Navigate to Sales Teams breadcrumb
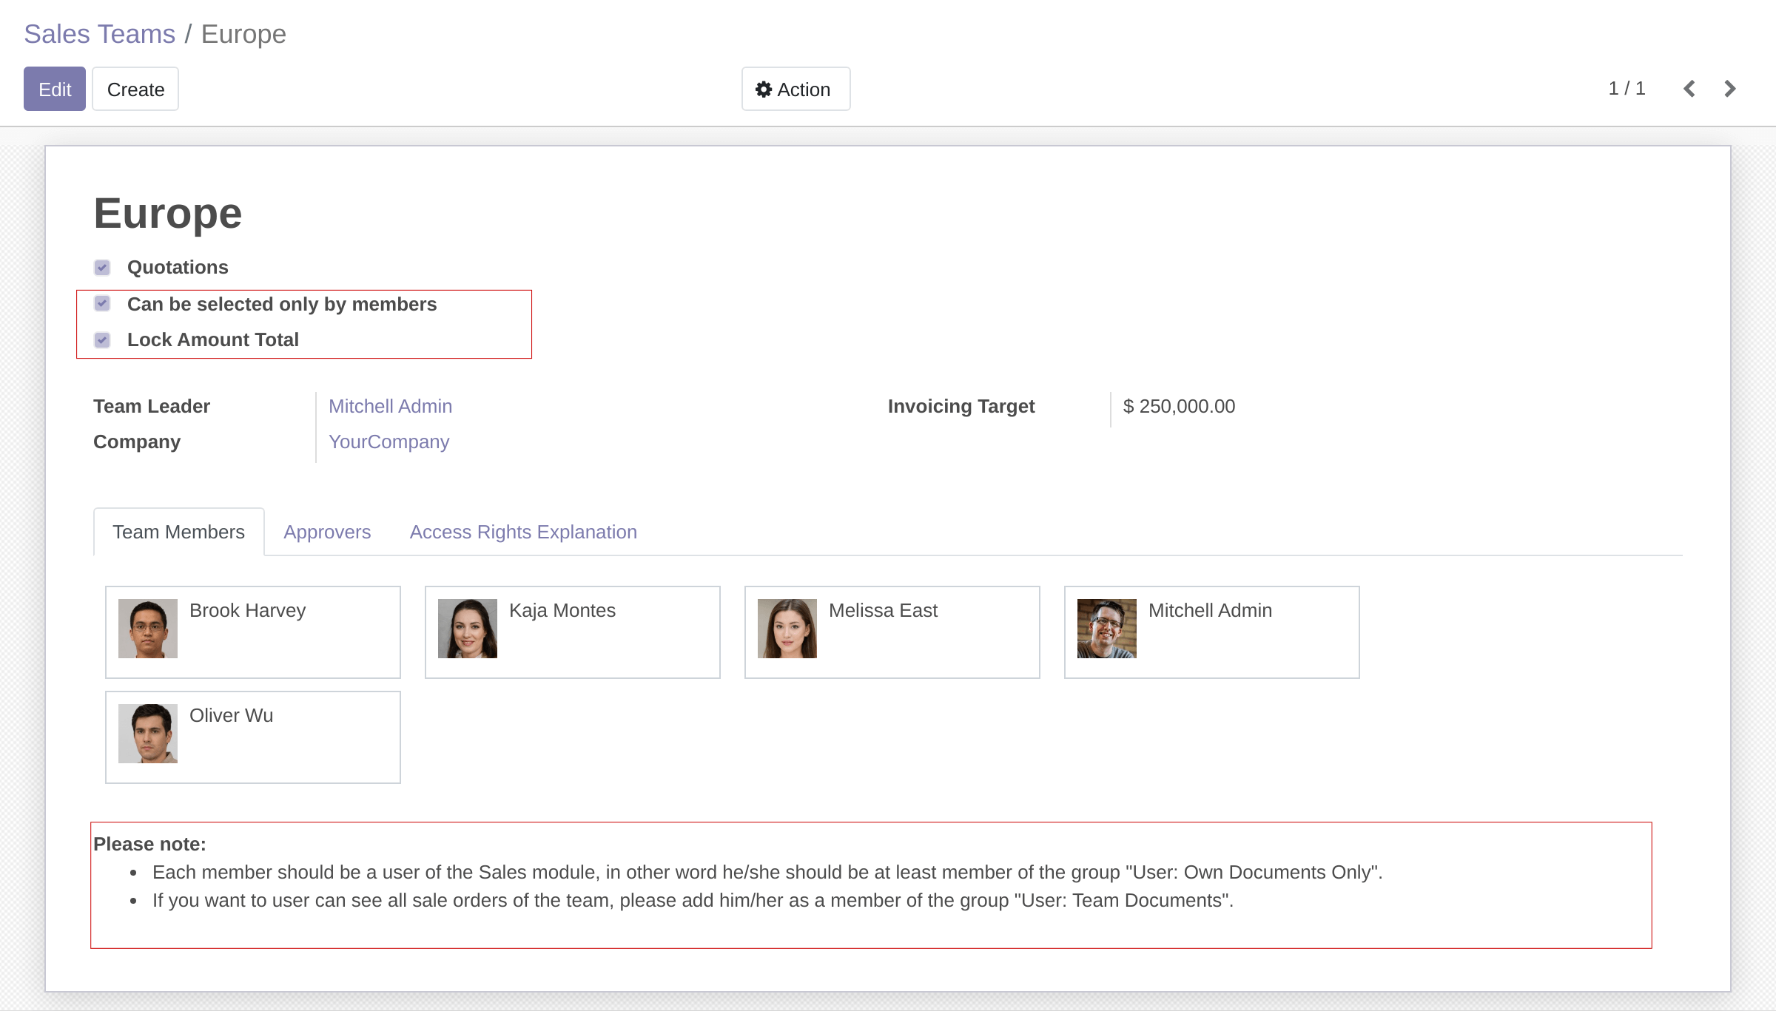The image size is (1776, 1011). pyautogui.click(x=99, y=34)
